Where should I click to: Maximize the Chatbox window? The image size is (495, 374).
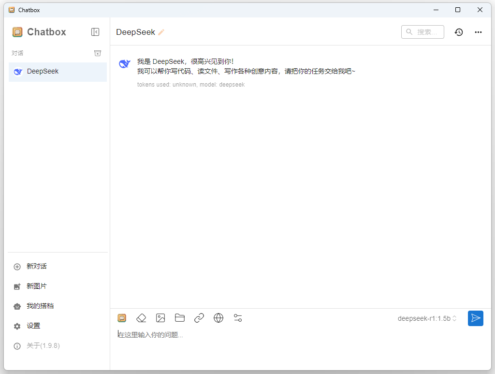458,10
